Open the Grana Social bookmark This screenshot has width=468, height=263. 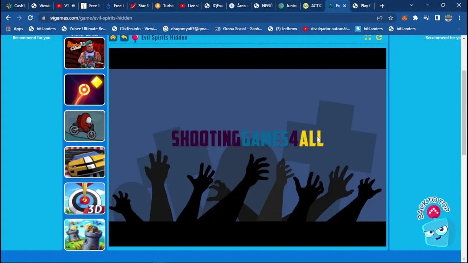(238, 29)
